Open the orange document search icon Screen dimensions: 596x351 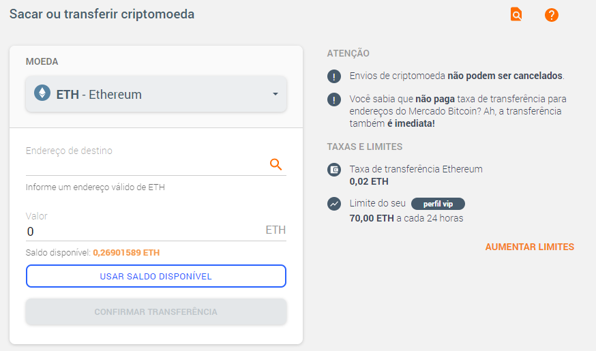click(x=516, y=14)
